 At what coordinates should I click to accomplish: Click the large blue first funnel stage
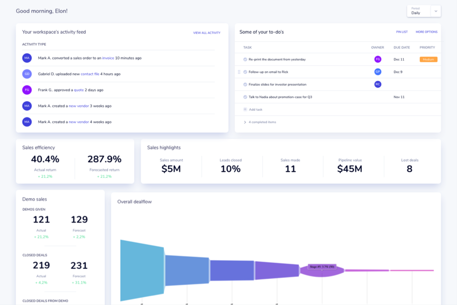pyautogui.click(x=142, y=270)
